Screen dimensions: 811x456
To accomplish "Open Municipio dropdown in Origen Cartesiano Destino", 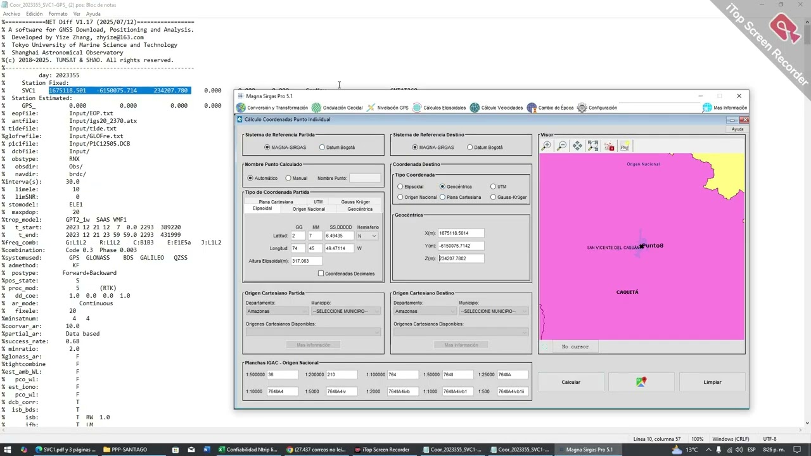I will 494,311.
